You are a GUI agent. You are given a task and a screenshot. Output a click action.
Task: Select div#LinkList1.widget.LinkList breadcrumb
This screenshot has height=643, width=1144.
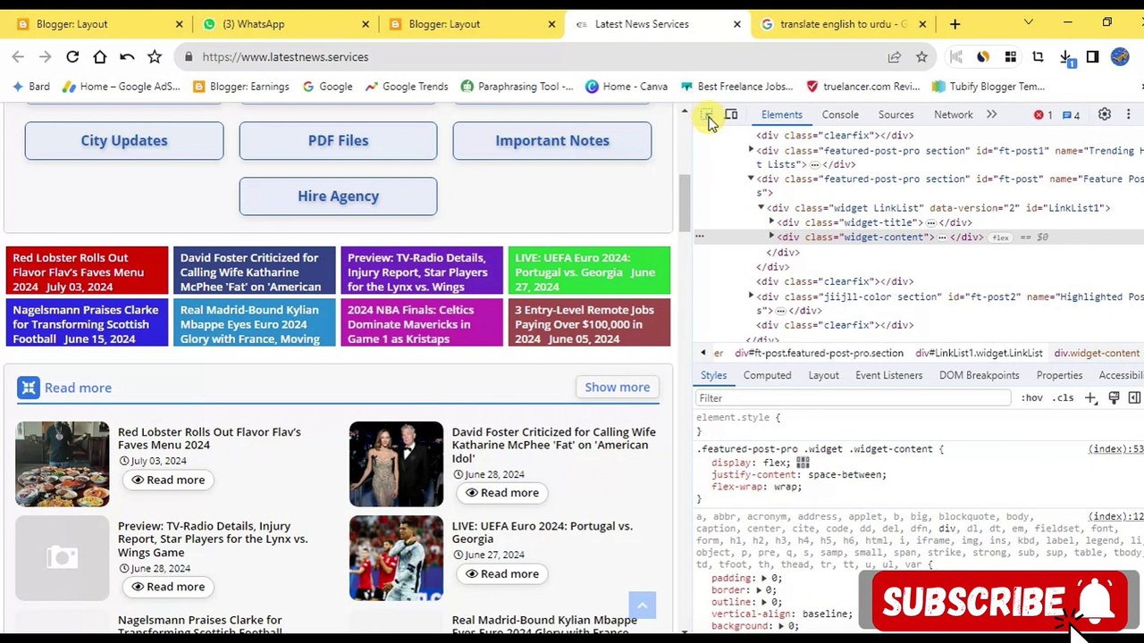(979, 354)
